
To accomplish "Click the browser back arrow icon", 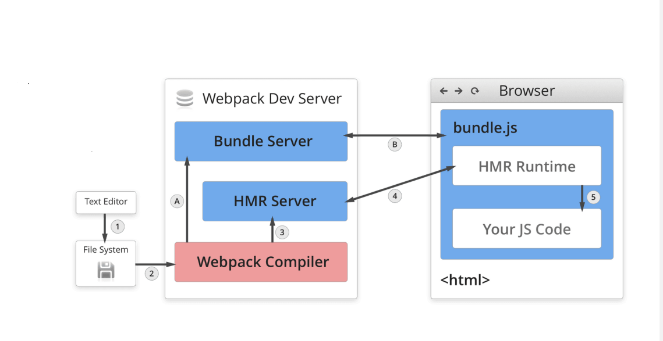I will [x=444, y=91].
